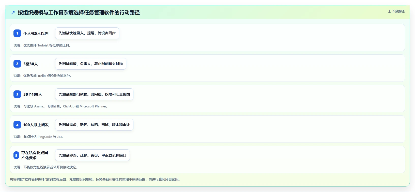The height and width of the screenshot is (192, 415).
Task: Click the 30至100人 step label
Action: tap(33, 94)
